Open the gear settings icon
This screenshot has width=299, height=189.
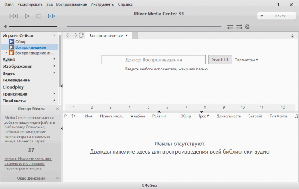tap(247, 26)
